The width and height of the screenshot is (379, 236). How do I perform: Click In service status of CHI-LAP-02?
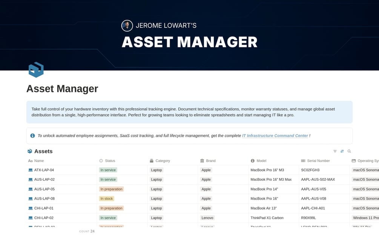pos(108,218)
